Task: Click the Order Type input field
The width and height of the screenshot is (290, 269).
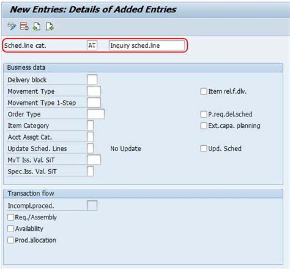Action: [x=96, y=114]
